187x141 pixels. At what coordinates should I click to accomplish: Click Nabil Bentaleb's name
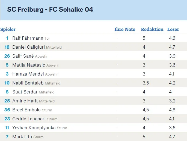(x=28, y=83)
